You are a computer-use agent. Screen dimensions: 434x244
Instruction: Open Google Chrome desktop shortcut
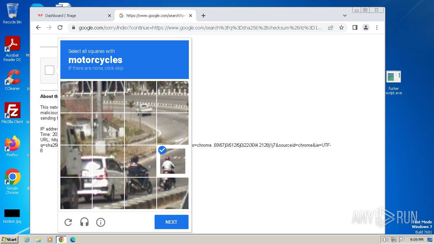click(x=12, y=182)
